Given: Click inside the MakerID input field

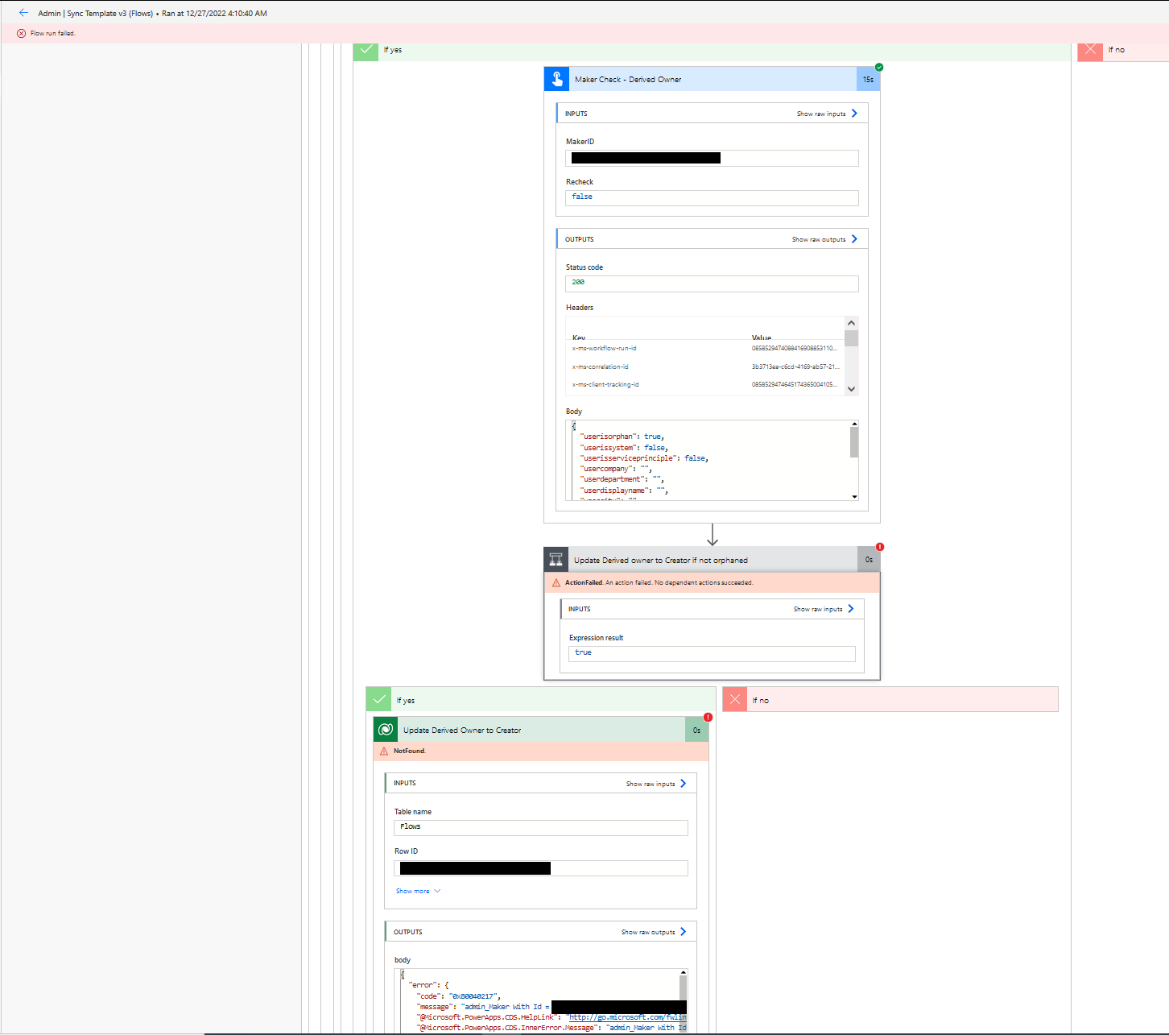Looking at the screenshot, I should [712, 158].
